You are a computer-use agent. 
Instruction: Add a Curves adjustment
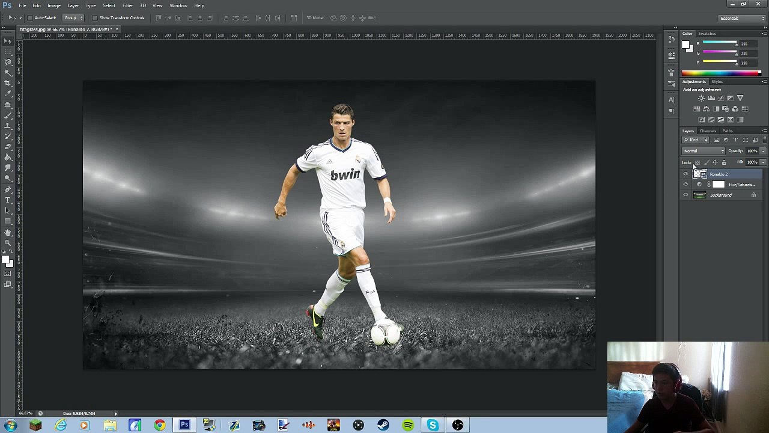(x=721, y=98)
